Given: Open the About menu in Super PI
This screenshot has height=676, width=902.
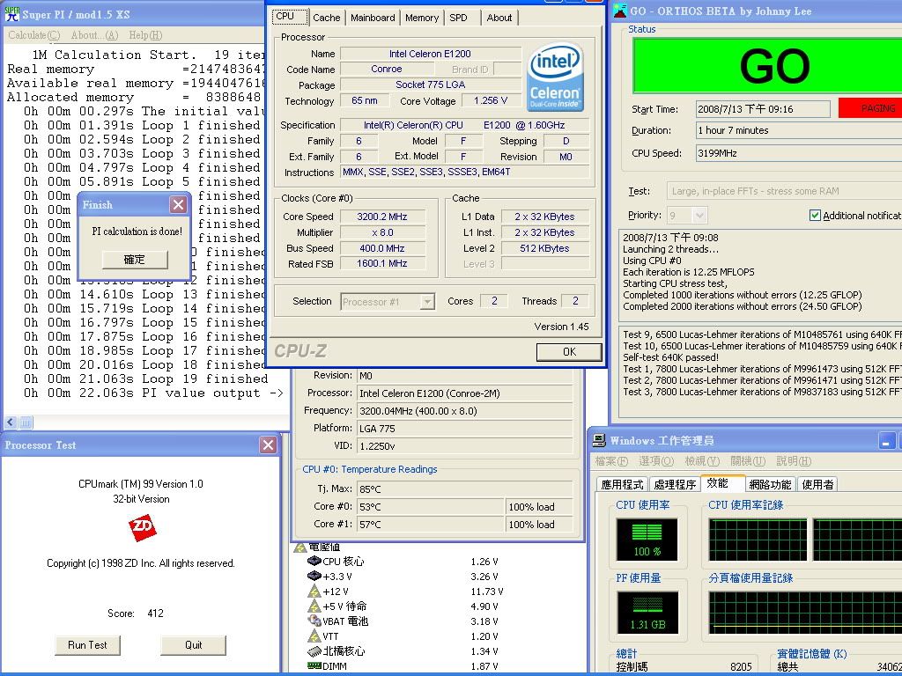Looking at the screenshot, I should coord(94,35).
